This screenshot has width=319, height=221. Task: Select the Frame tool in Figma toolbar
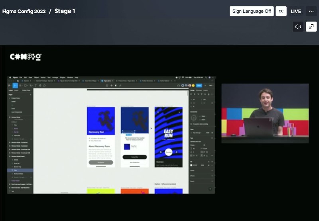pyautogui.click(x=20, y=86)
